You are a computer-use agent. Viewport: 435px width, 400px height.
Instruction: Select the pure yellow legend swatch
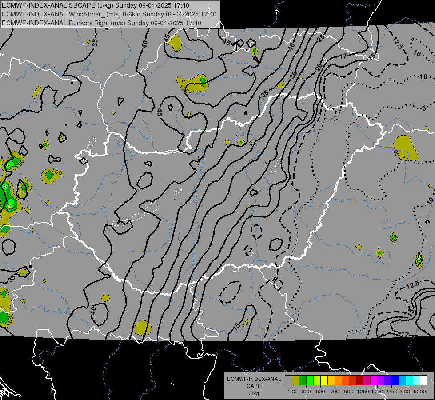324,380
